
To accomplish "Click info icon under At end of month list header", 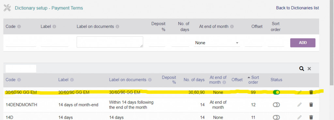I will click(x=224, y=82).
